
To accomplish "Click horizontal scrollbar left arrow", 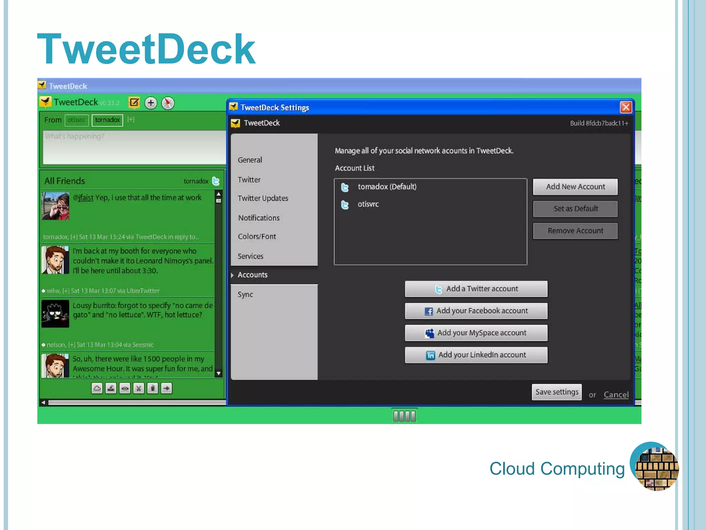I will click(43, 402).
